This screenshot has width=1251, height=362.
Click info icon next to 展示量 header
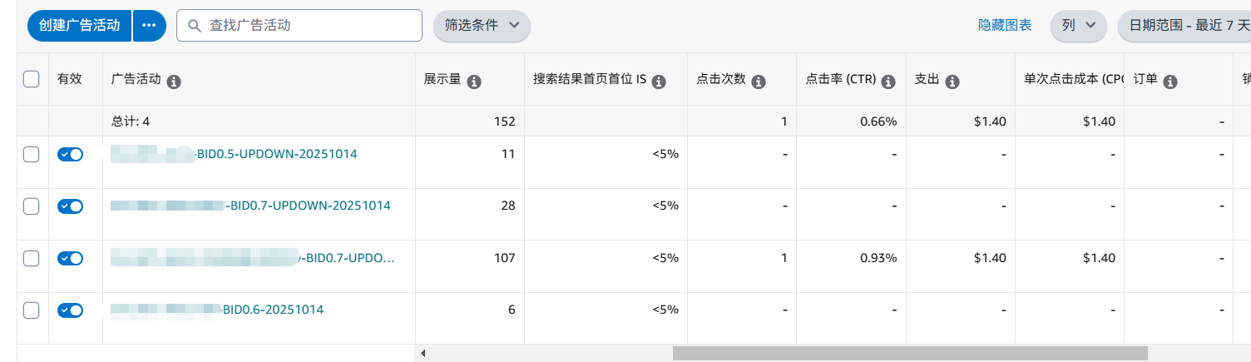click(x=474, y=82)
